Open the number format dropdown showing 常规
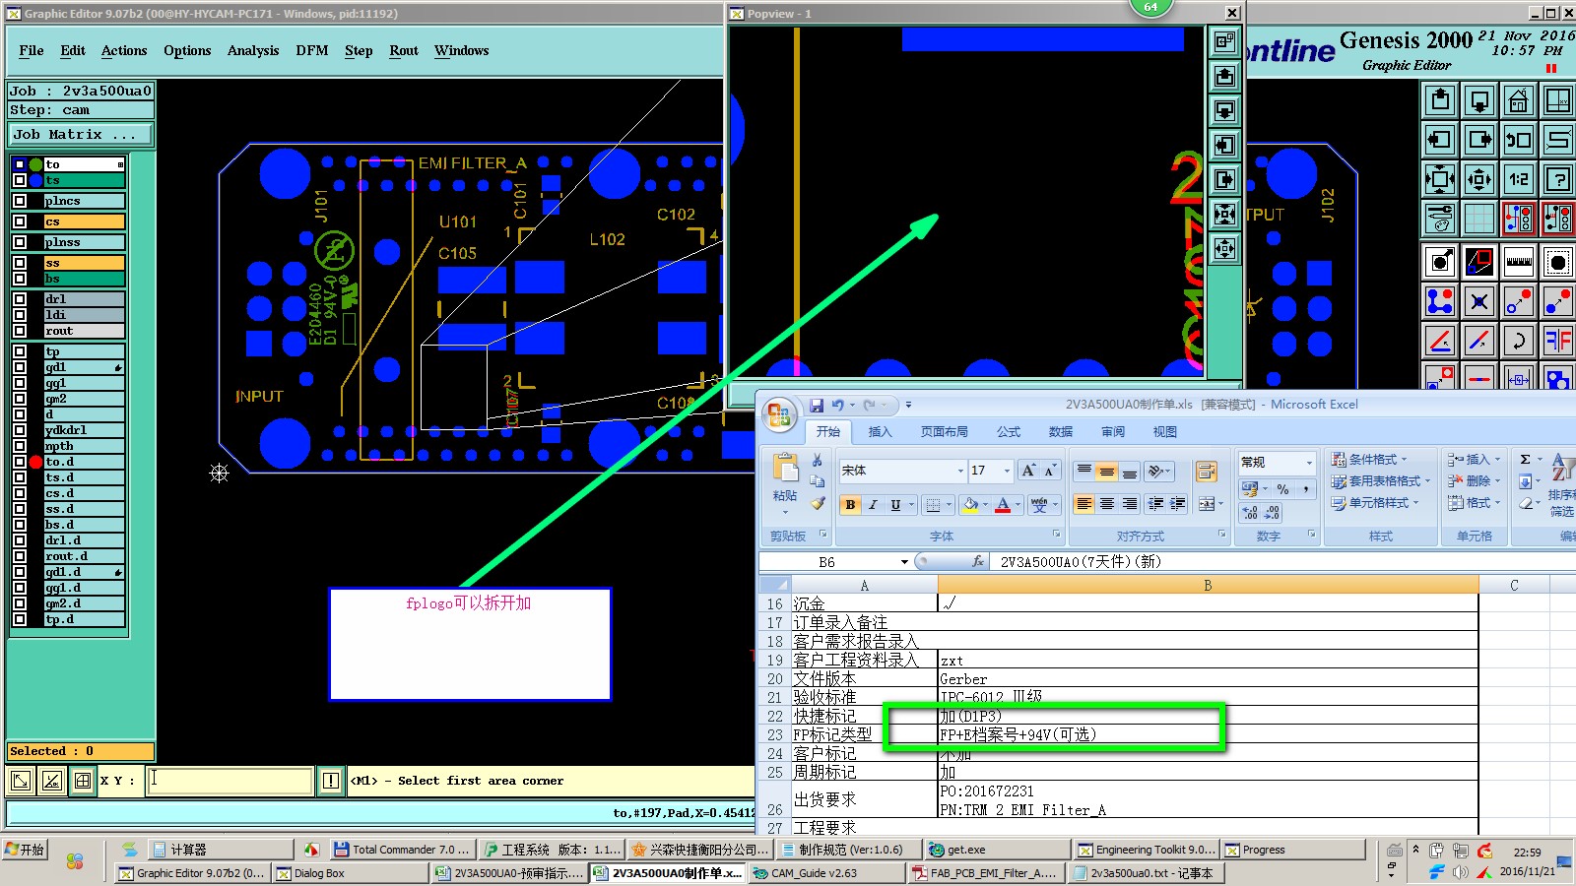This screenshot has width=1576, height=886. click(1309, 463)
